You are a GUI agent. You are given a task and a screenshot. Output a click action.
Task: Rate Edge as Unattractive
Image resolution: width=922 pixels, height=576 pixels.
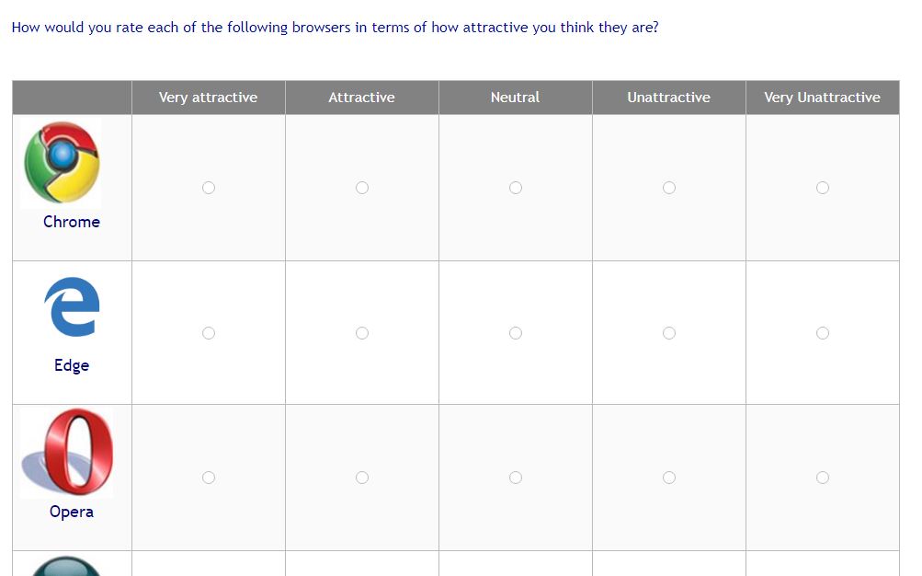[x=669, y=333]
